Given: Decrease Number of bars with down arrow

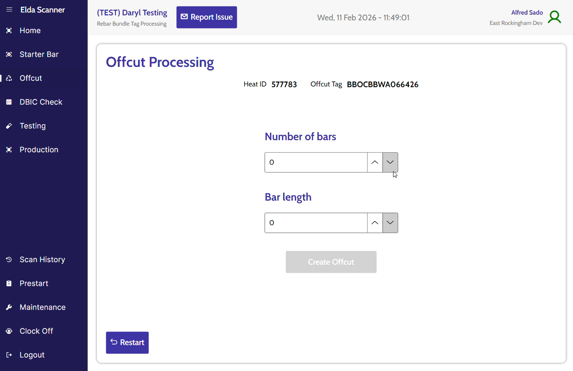Looking at the screenshot, I should [390, 162].
